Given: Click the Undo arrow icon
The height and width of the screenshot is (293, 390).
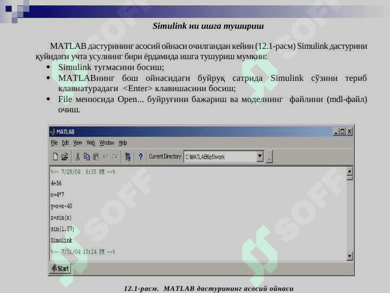Looking at the screenshot, I should (106, 156).
